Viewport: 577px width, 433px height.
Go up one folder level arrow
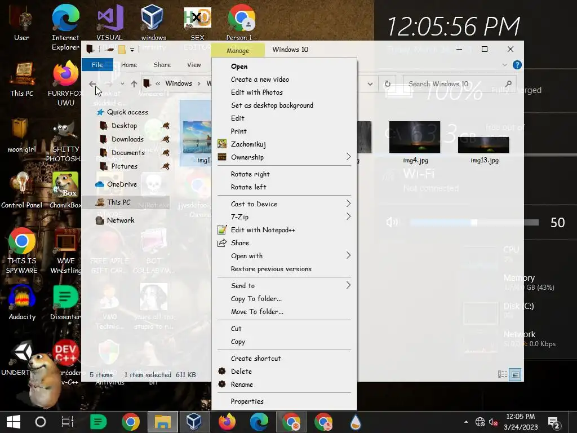tap(134, 84)
